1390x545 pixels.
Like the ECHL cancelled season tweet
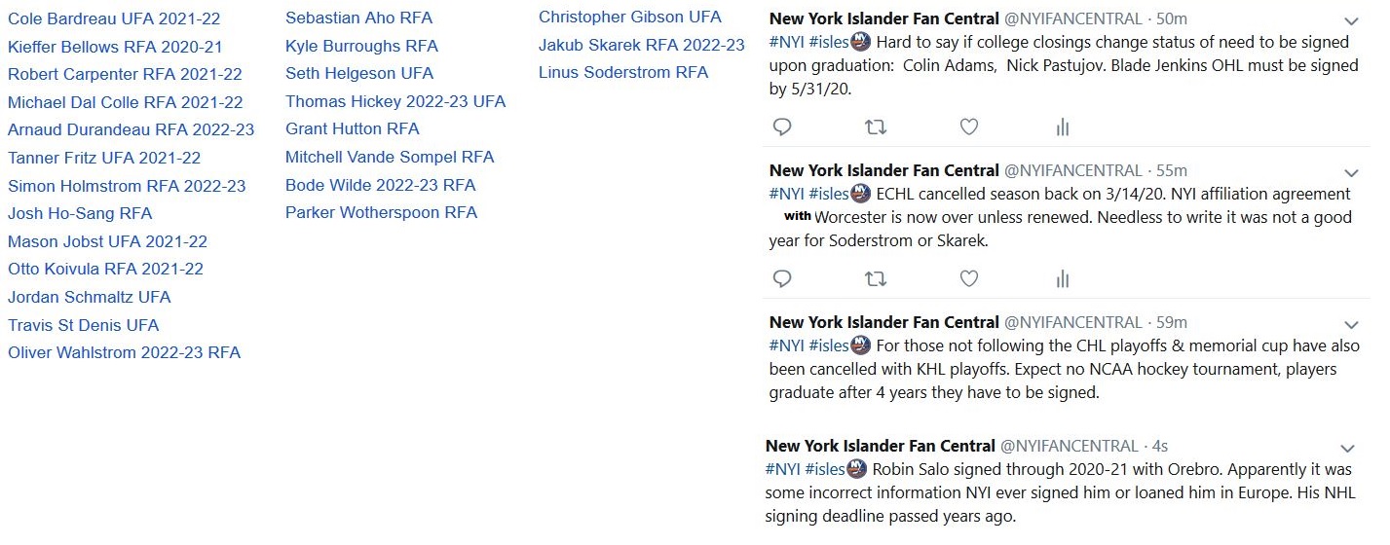pyautogui.click(x=968, y=278)
